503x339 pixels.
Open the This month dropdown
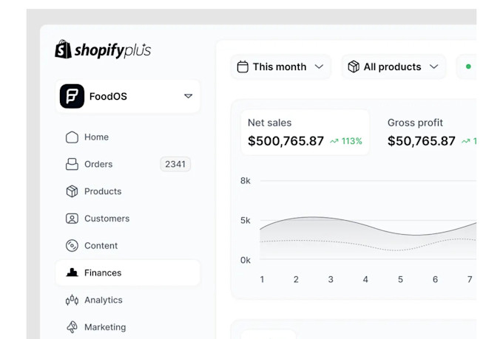(x=280, y=66)
